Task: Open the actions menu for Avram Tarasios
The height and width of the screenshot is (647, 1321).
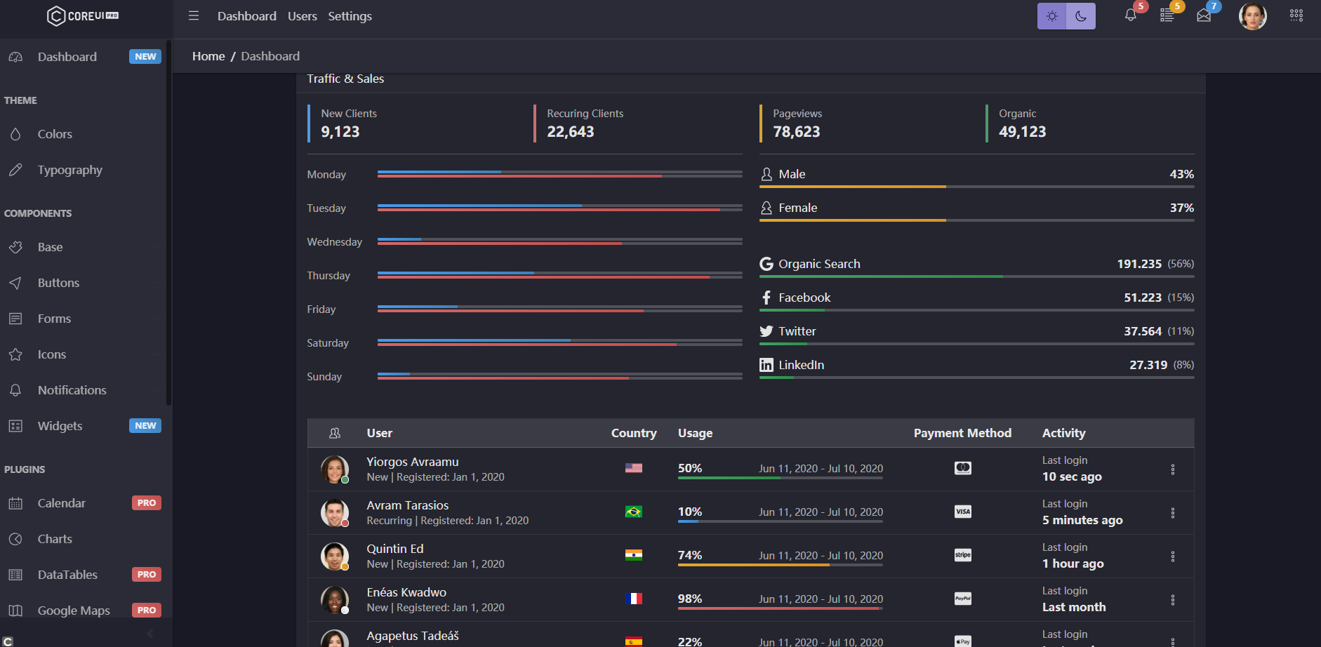Action: click(1172, 513)
